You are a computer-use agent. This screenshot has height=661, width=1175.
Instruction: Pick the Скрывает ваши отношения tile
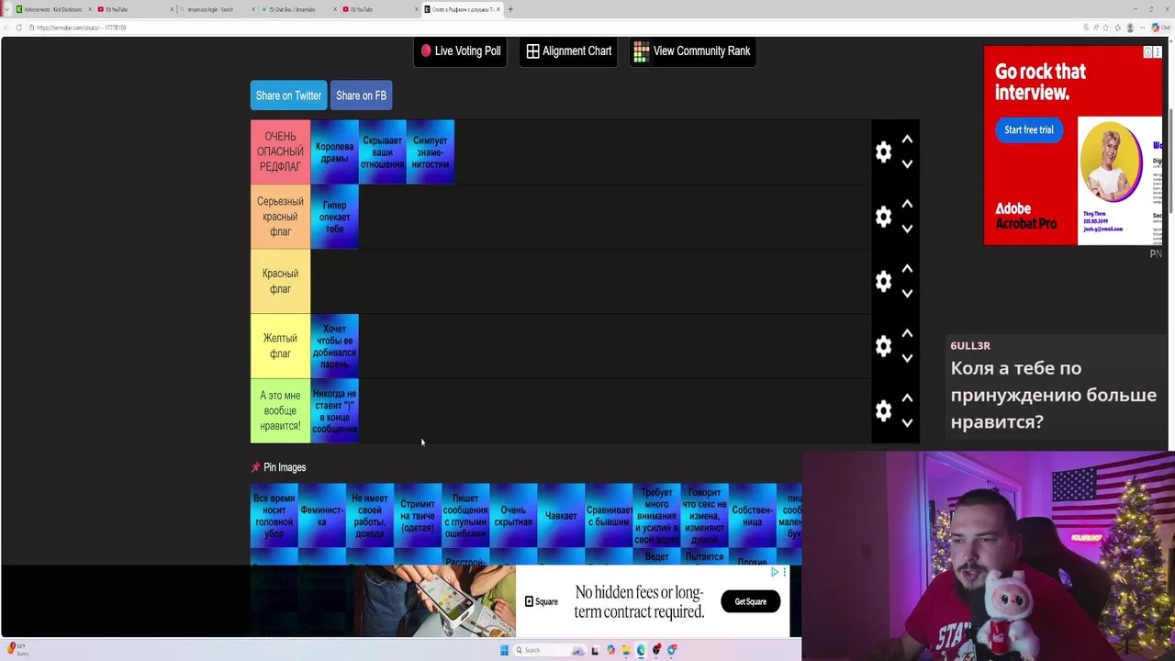pos(382,152)
